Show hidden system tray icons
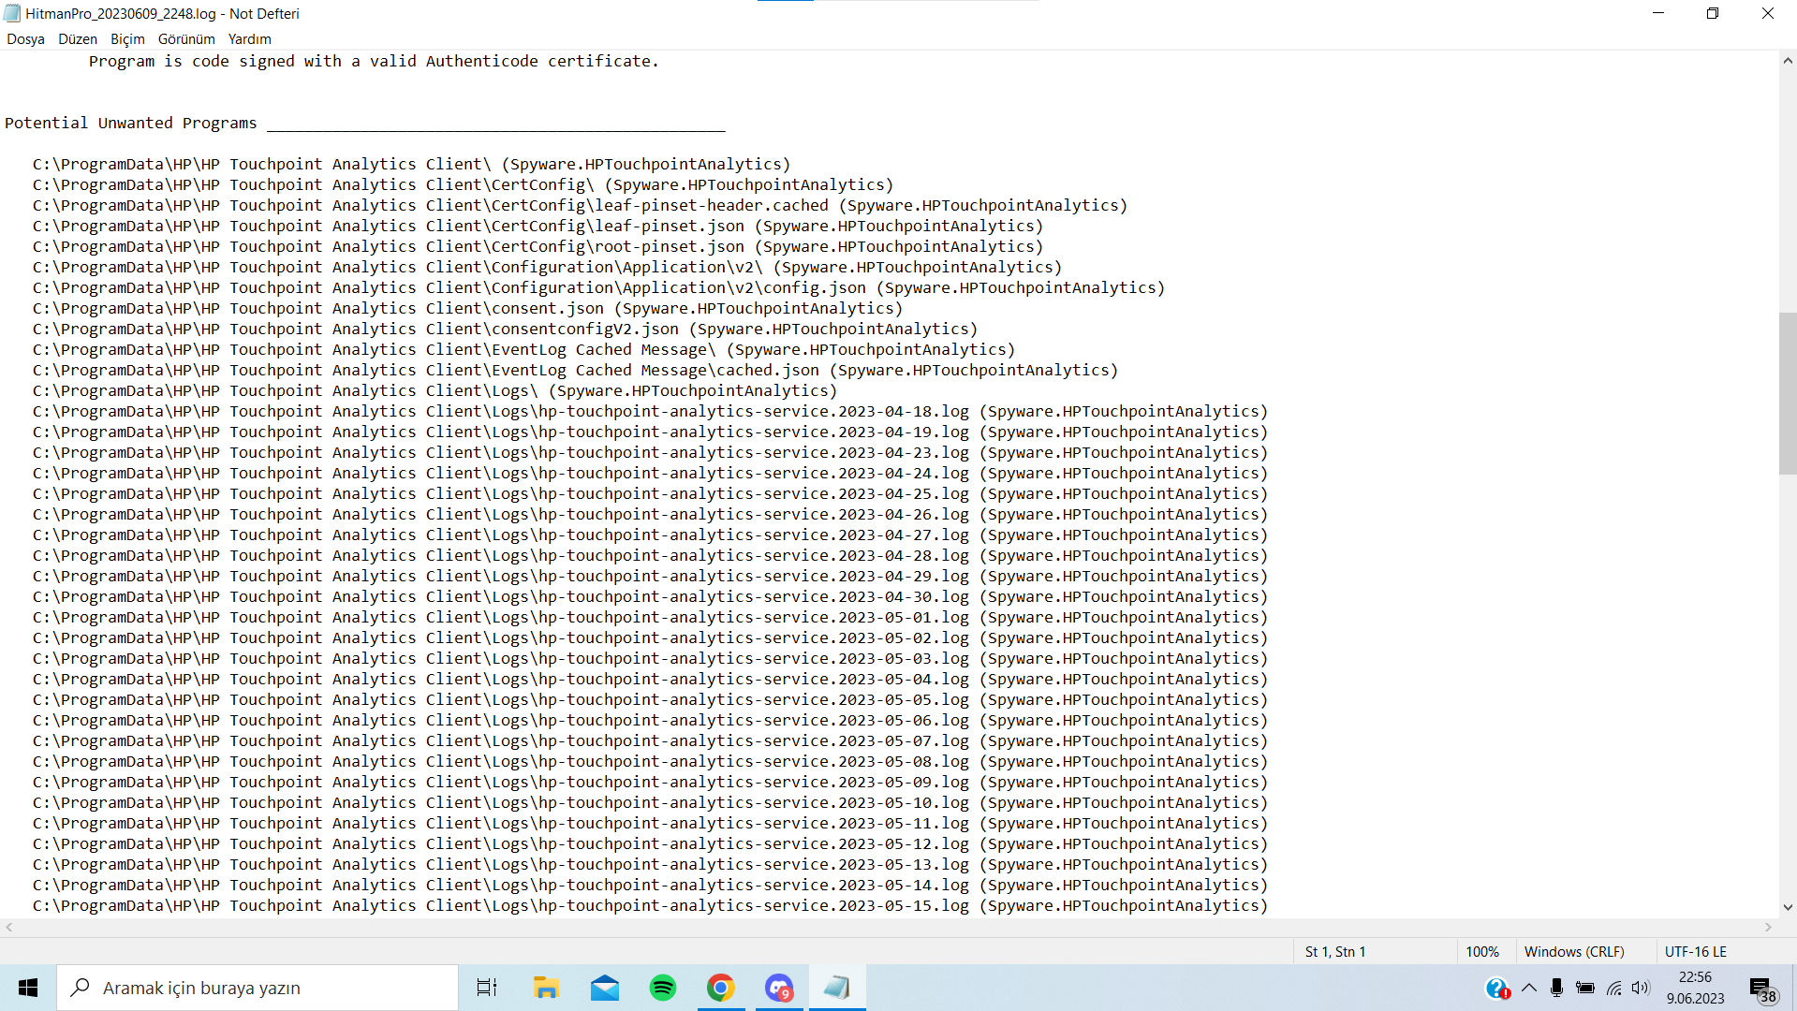Image resolution: width=1797 pixels, height=1011 pixels. click(x=1529, y=988)
